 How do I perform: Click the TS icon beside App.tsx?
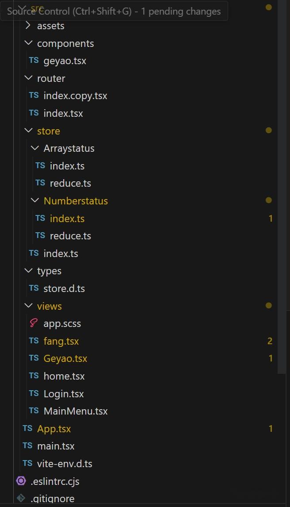click(27, 428)
